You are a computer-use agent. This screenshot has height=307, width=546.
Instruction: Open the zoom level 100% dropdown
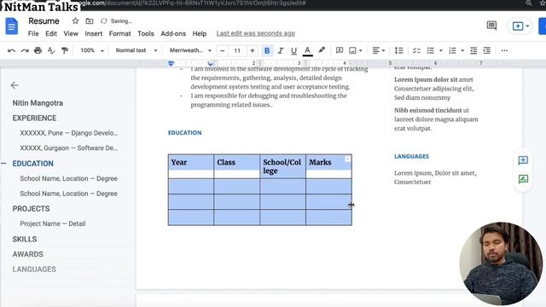[92, 51]
